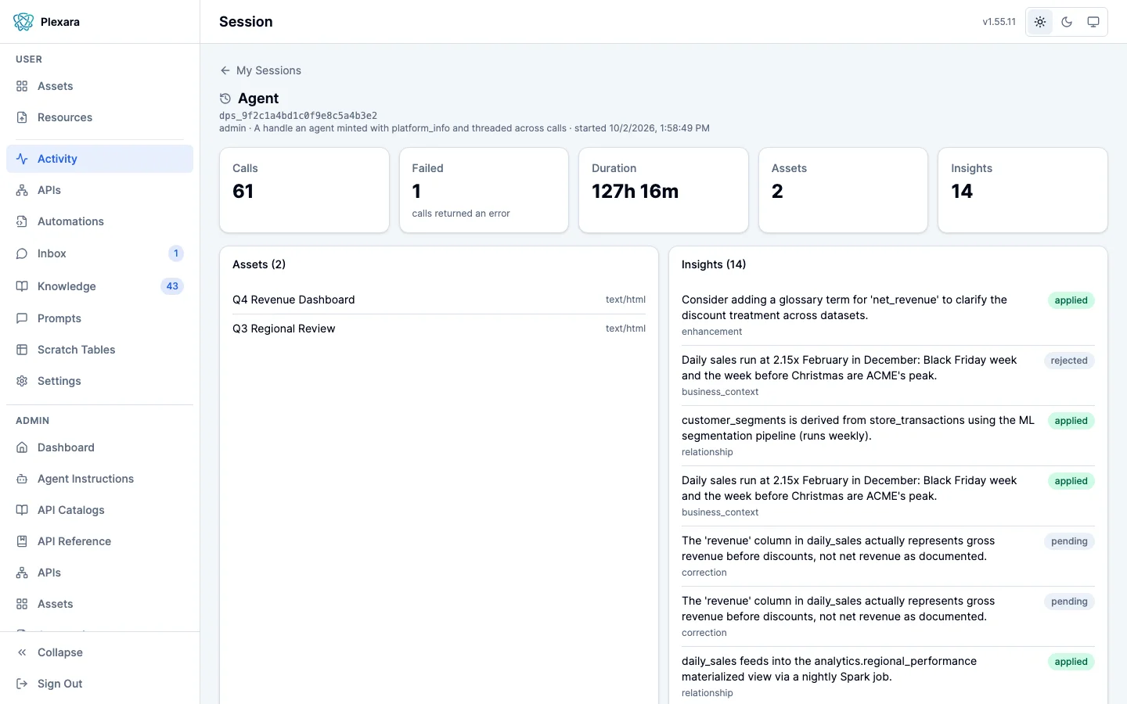Select customer_segments relationship insight text

tap(858, 428)
